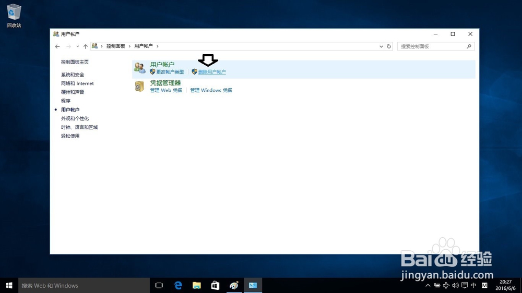522x293 pixels.
Task: Click 管理 Web 凭据 link
Action: [166, 91]
